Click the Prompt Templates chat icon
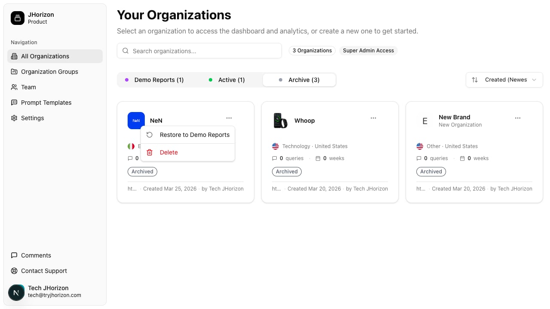 pos(14,103)
